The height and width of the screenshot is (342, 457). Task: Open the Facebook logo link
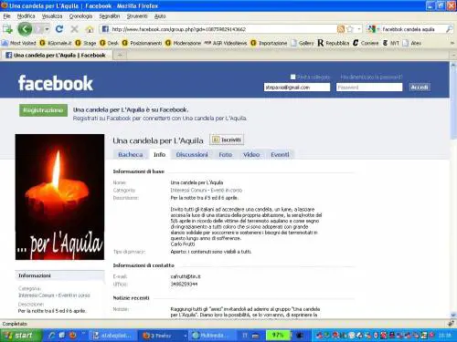coord(56,83)
